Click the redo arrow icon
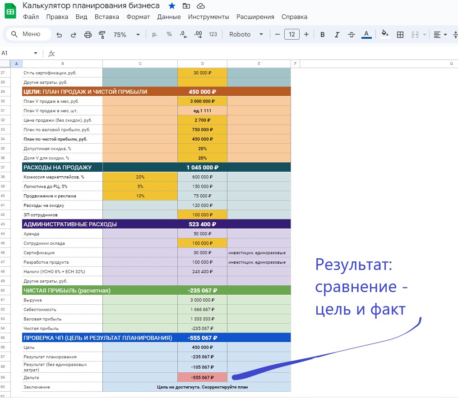 pyautogui.click(x=73, y=35)
